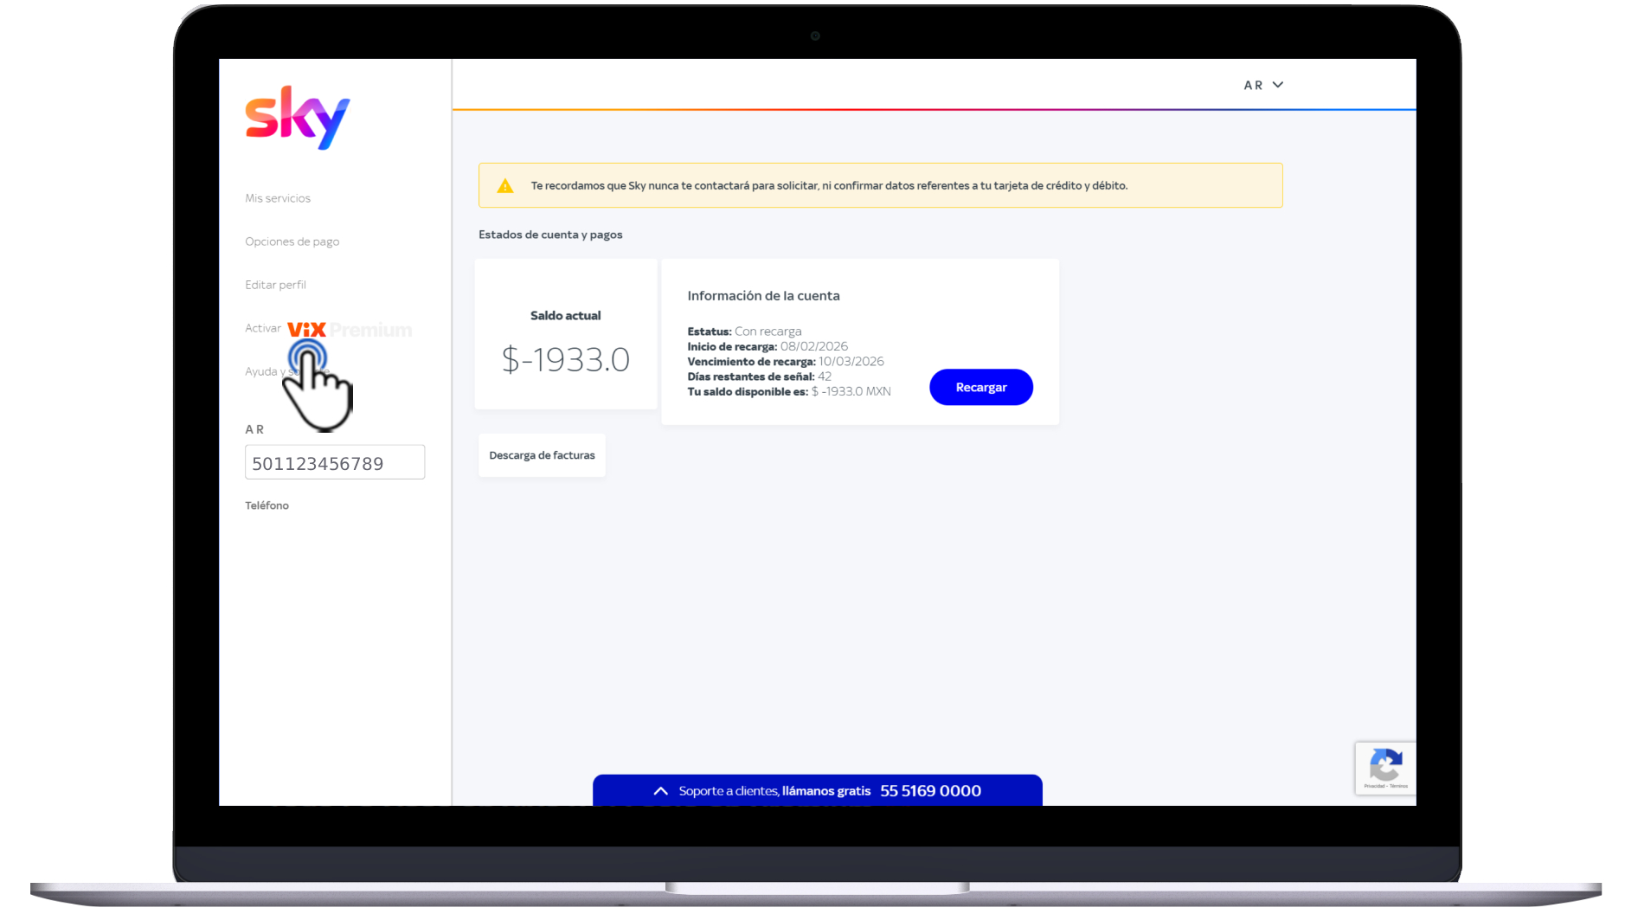
Task: Open Ayuda y soporte
Action: (x=263, y=371)
